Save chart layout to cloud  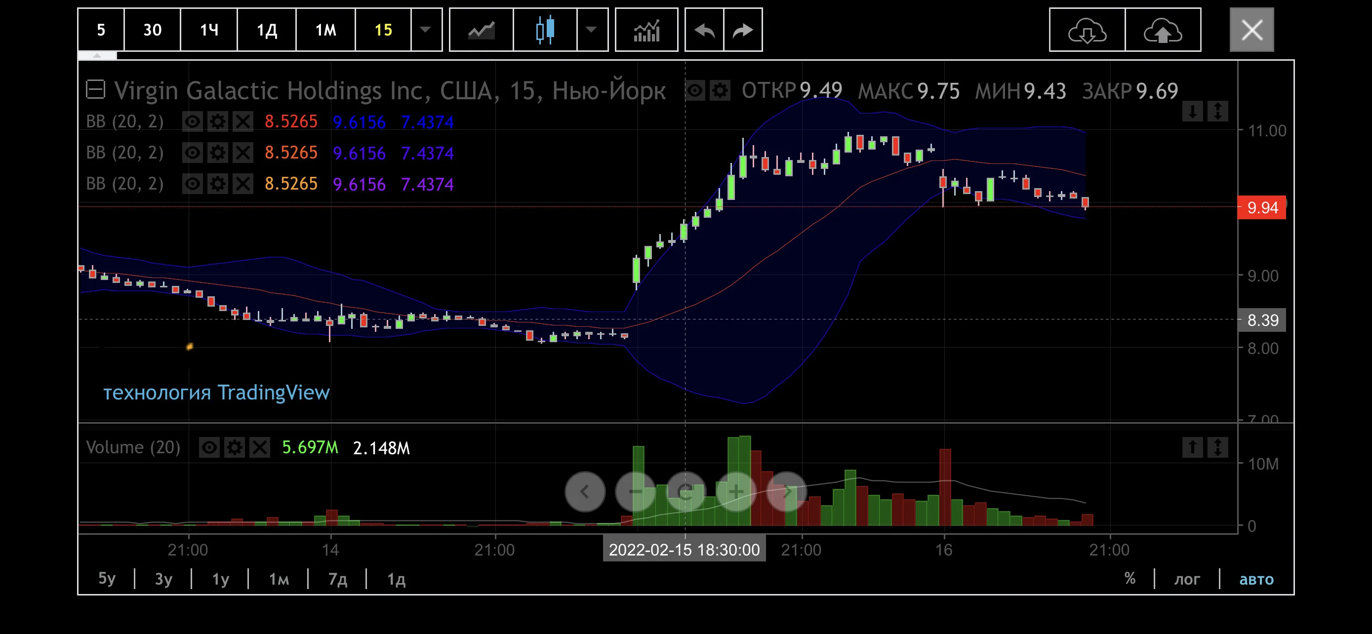point(1163,30)
